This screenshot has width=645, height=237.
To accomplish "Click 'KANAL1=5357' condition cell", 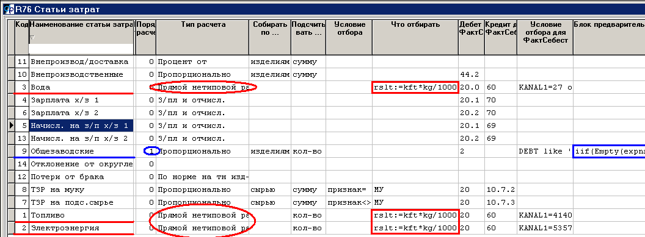I will coord(545,228).
